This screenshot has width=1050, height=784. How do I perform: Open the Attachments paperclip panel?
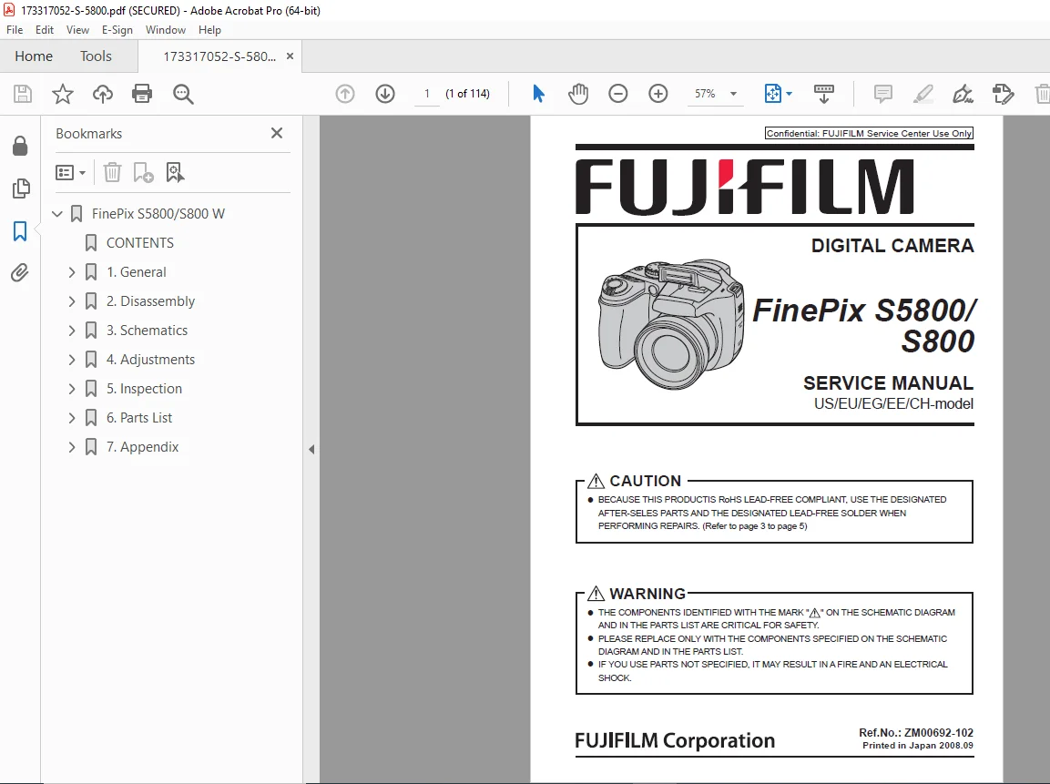tap(20, 272)
